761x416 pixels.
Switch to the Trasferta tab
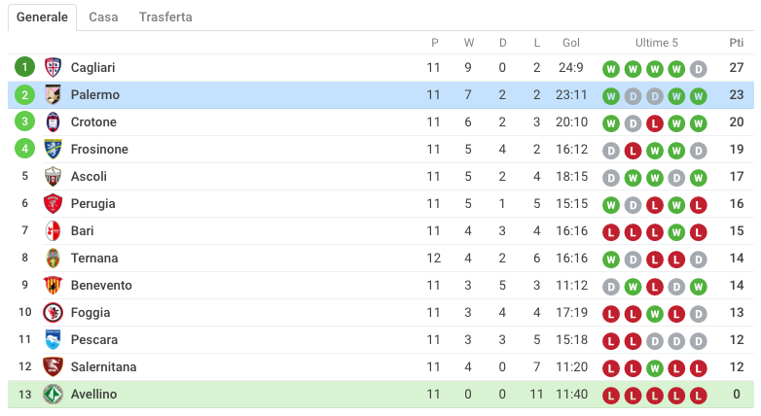coord(165,17)
